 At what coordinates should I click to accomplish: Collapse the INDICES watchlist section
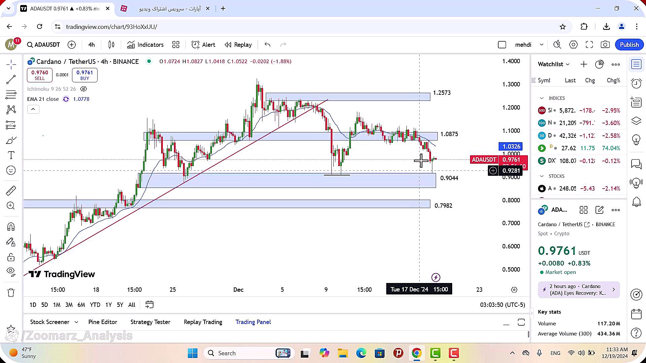pyautogui.click(x=542, y=98)
